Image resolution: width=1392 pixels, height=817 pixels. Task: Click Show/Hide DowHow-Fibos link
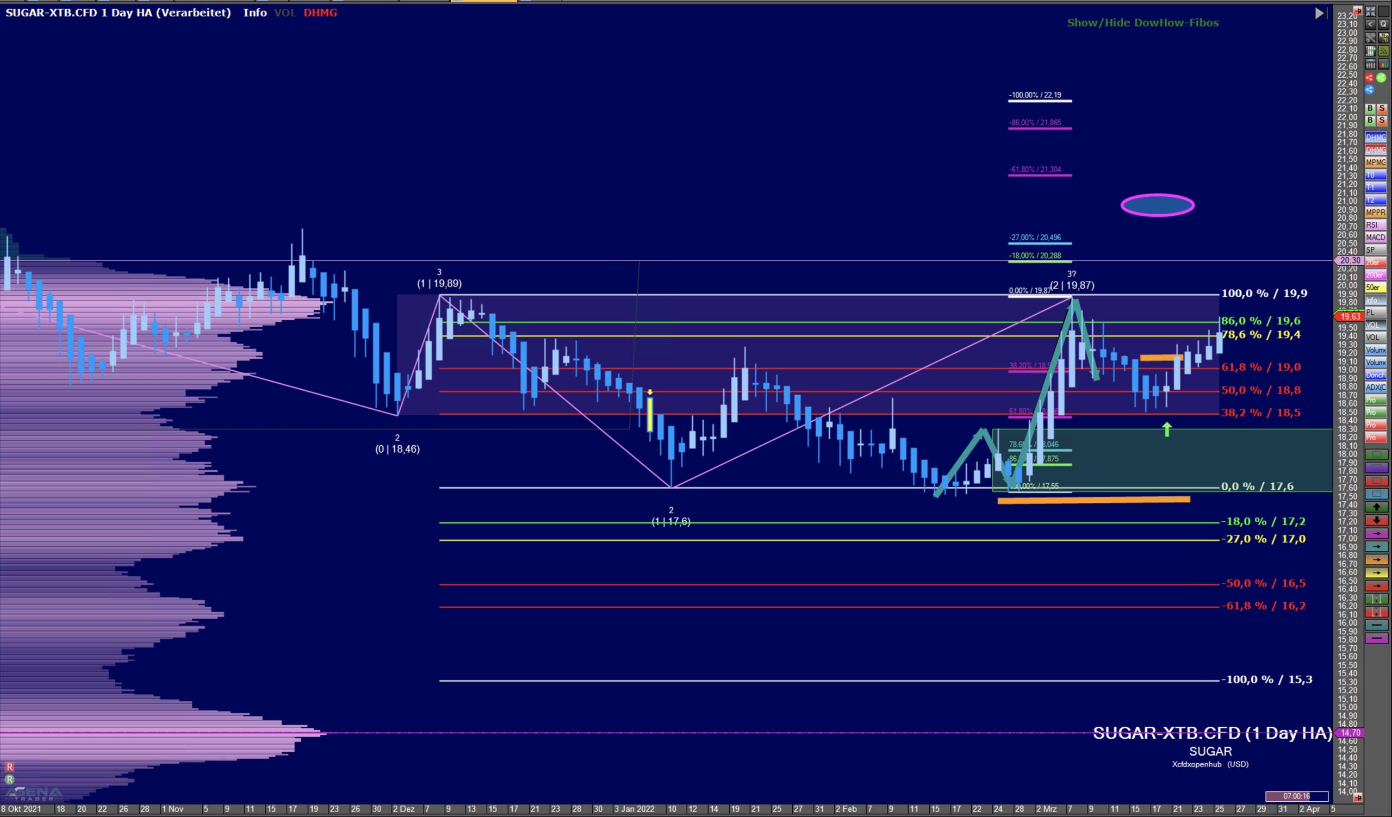tap(1142, 23)
